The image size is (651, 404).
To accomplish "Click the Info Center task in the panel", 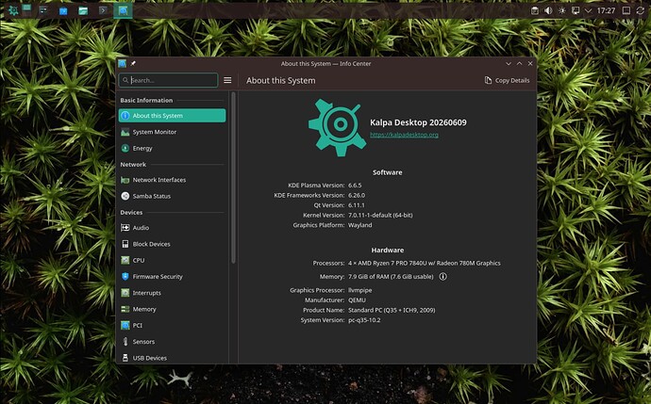I will [x=123, y=10].
